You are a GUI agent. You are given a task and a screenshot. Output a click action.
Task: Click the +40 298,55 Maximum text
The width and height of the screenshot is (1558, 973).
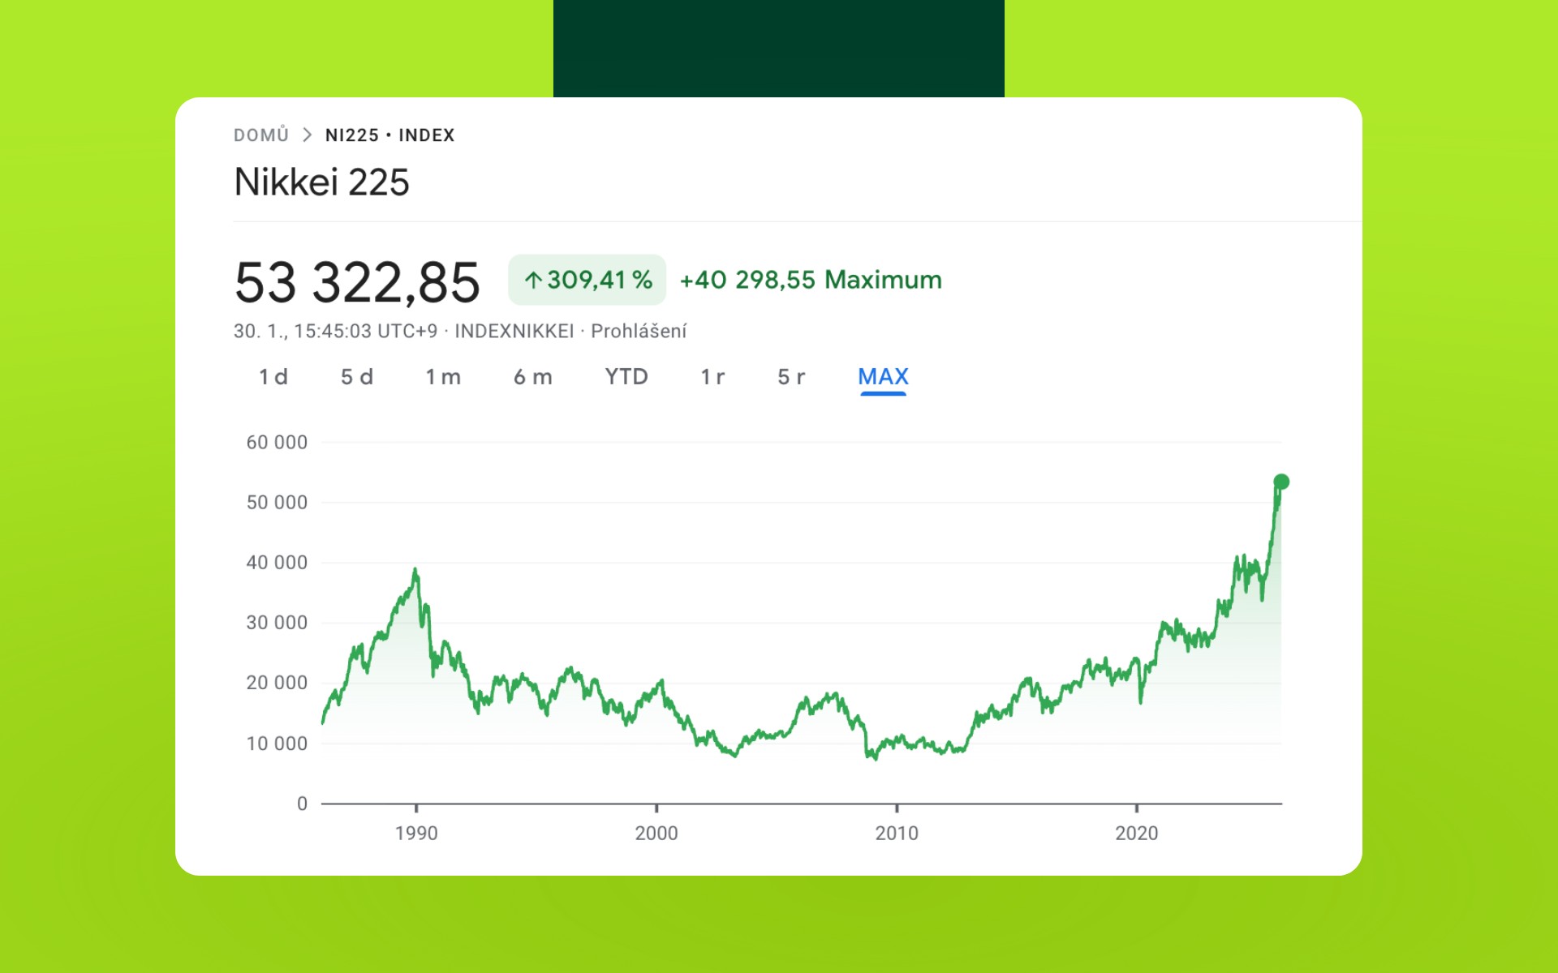click(811, 281)
